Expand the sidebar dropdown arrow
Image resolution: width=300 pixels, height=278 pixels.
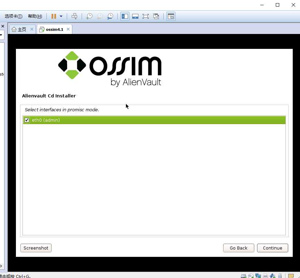[1, 35]
